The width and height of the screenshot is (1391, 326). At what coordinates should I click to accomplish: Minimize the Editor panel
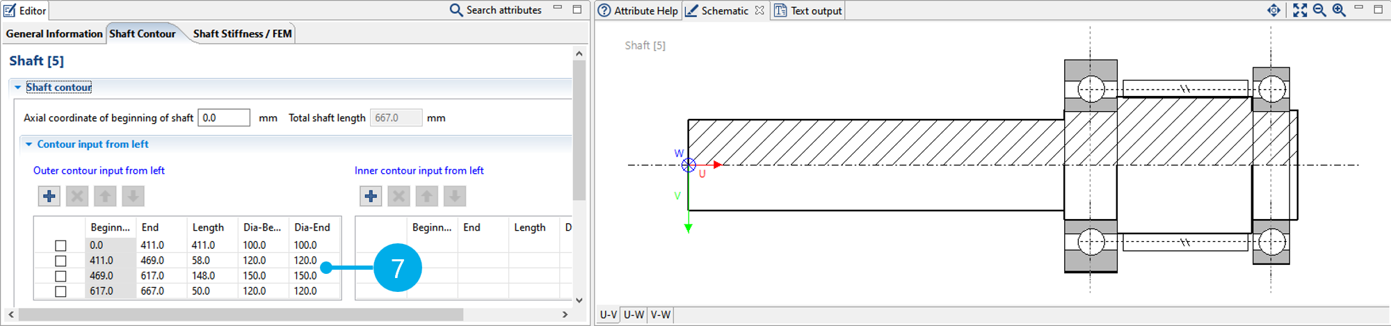557,8
